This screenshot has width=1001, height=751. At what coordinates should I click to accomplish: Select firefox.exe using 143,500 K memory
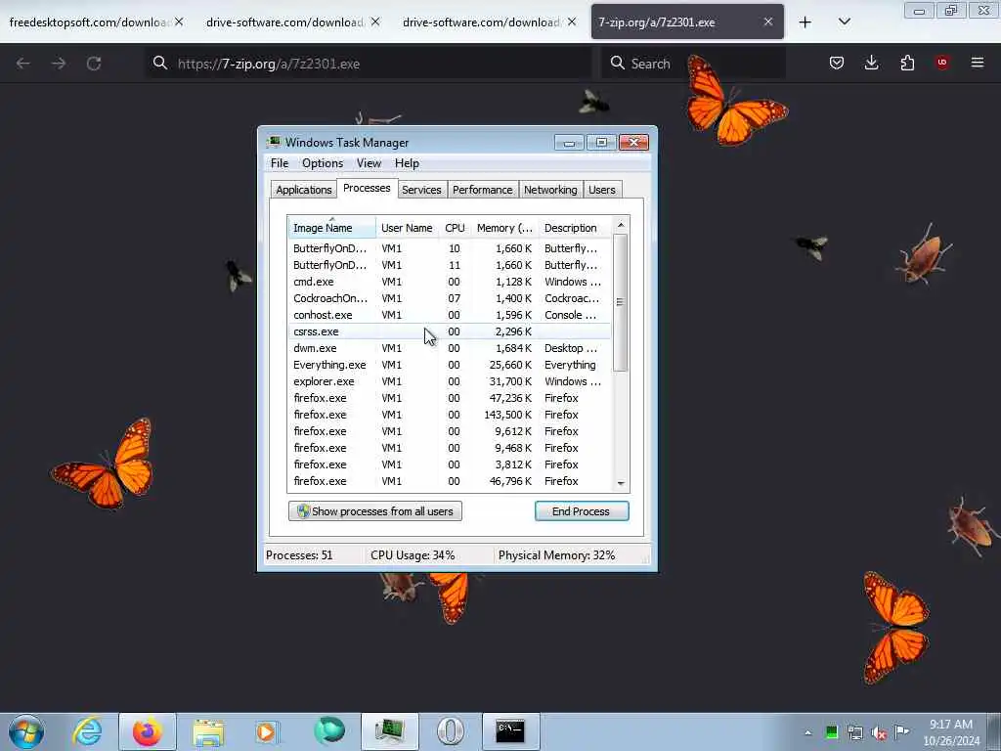(x=449, y=415)
